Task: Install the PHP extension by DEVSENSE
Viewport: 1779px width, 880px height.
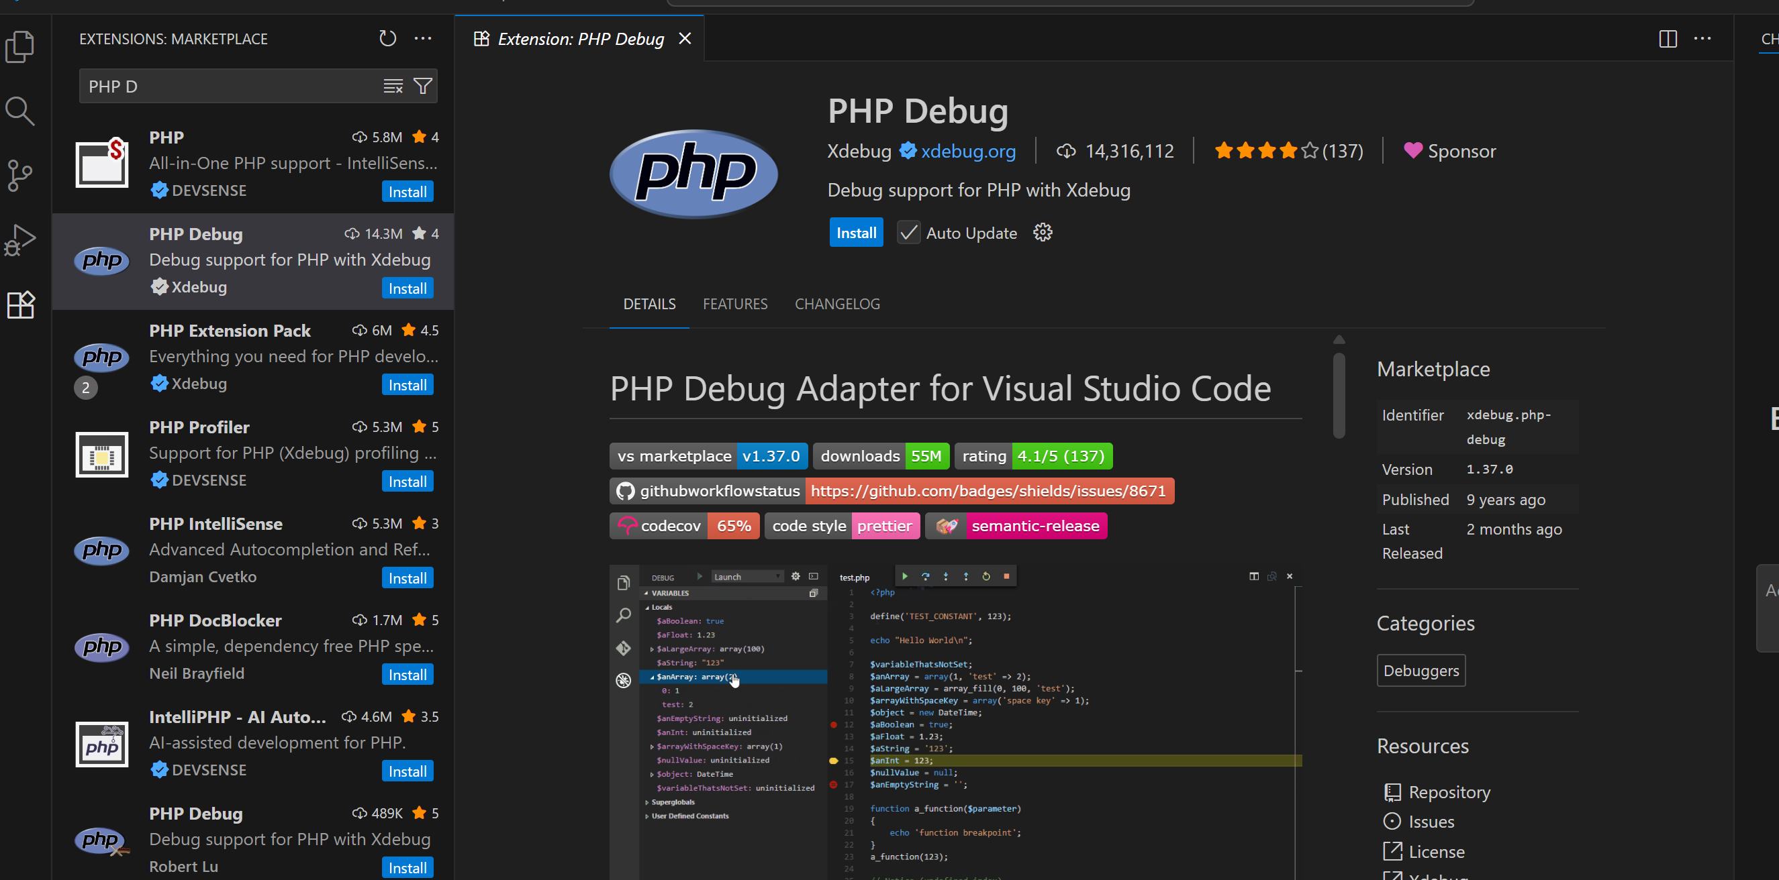Action: pos(407,192)
